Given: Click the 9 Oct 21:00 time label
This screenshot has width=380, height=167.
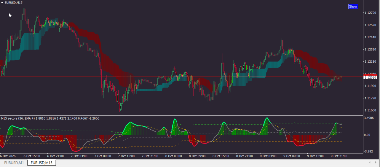Looking at the screenshot, I should tap(339, 156).
